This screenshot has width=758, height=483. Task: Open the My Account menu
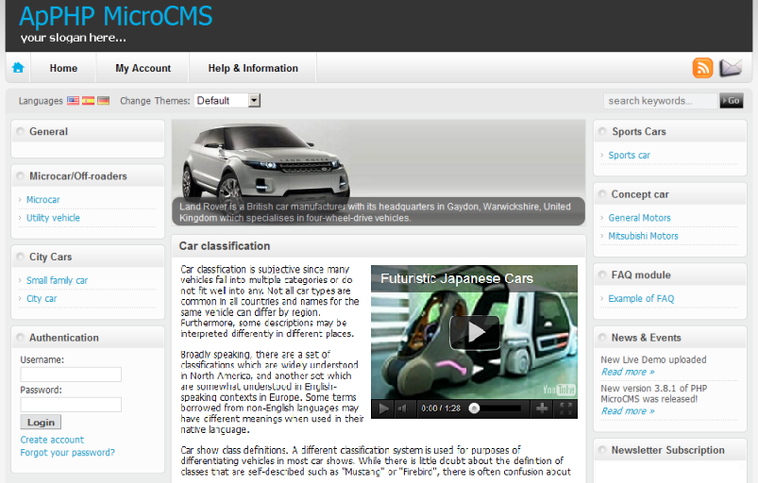pos(143,68)
